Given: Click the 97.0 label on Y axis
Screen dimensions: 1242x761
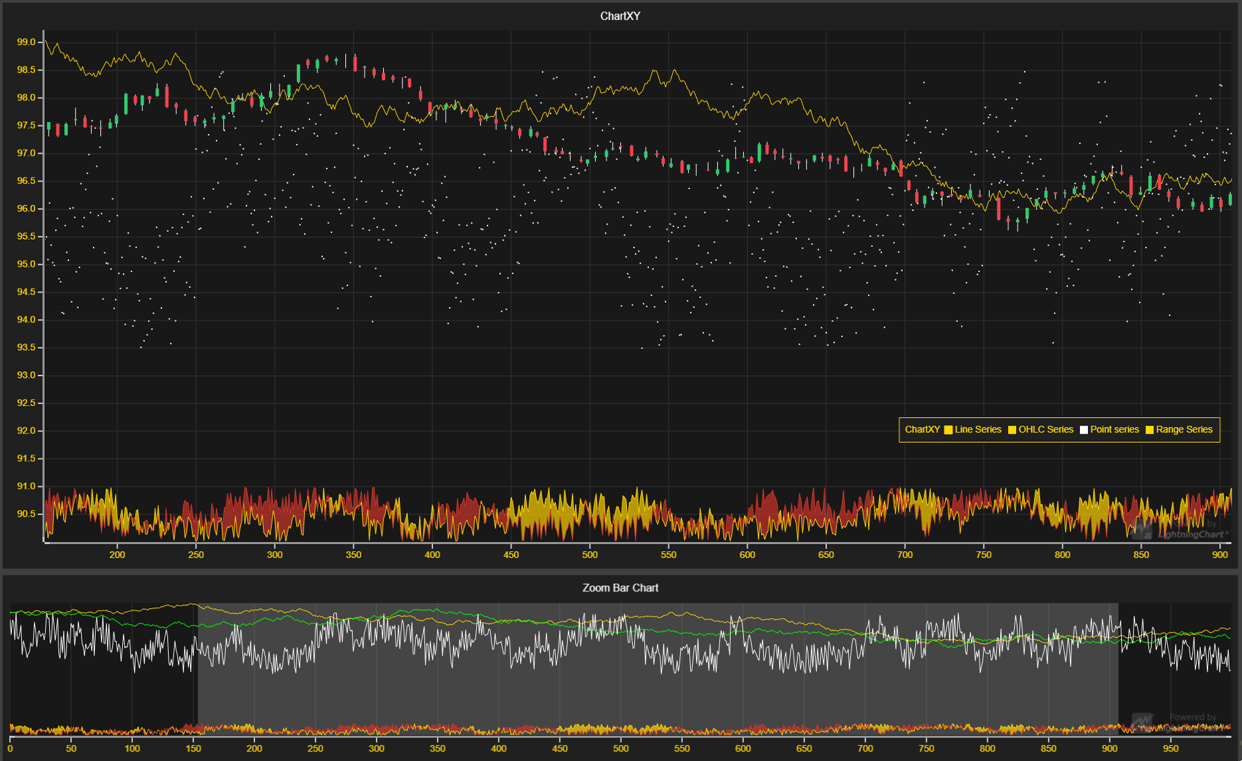Looking at the screenshot, I should point(27,153).
